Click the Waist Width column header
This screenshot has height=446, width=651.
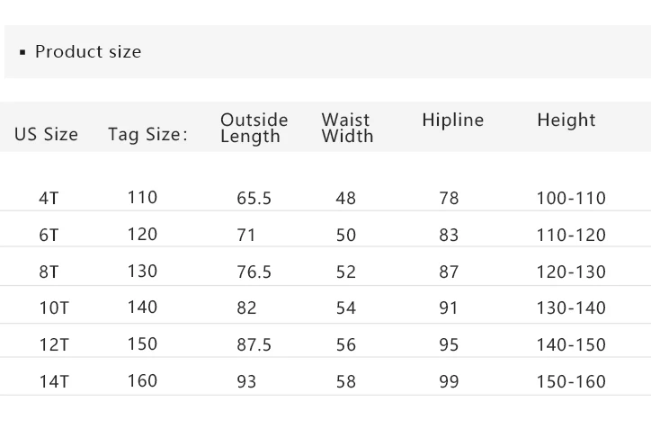[347, 128]
